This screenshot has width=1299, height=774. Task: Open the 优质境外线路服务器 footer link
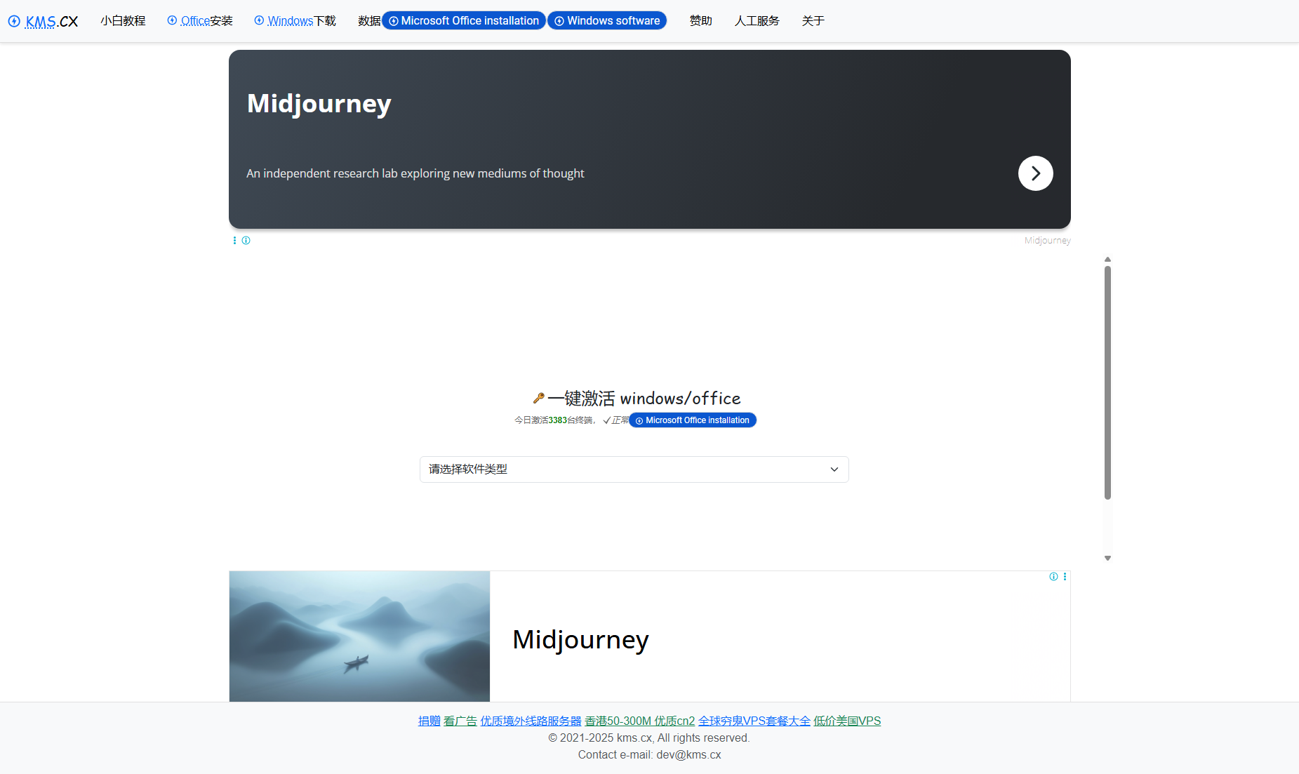coord(531,721)
